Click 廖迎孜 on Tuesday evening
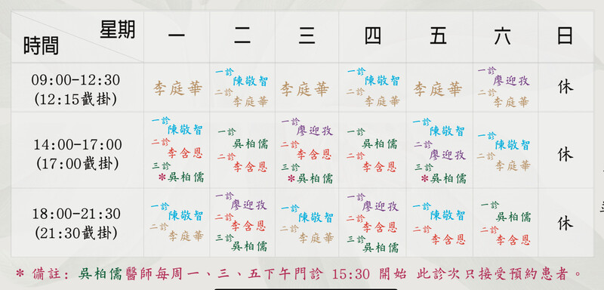 click(x=248, y=205)
